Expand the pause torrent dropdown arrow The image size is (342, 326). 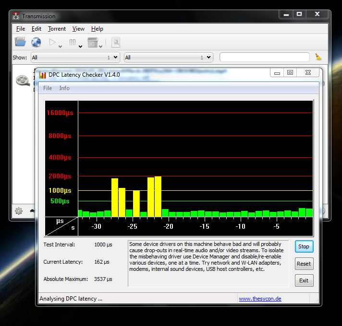tap(81, 47)
